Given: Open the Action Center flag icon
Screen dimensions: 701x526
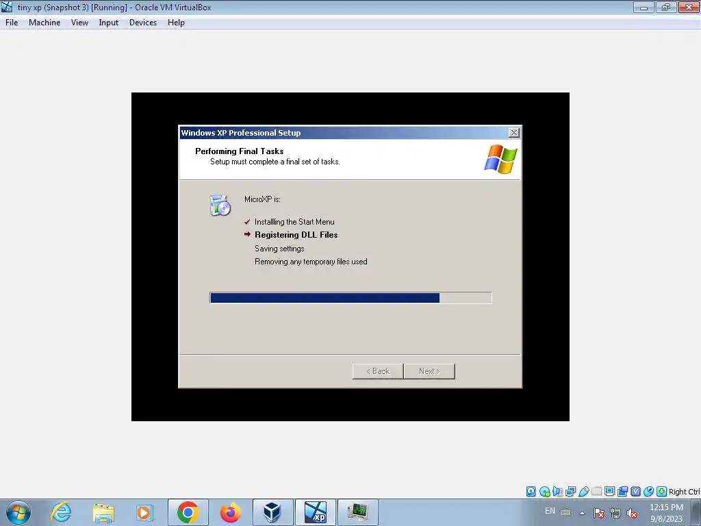Looking at the screenshot, I should (x=599, y=513).
